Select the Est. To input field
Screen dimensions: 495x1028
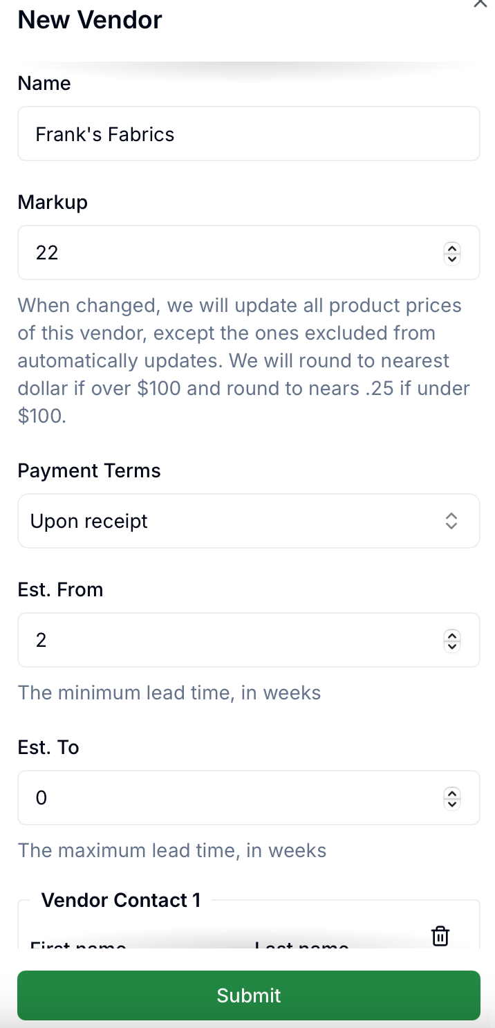pyautogui.click(x=249, y=798)
